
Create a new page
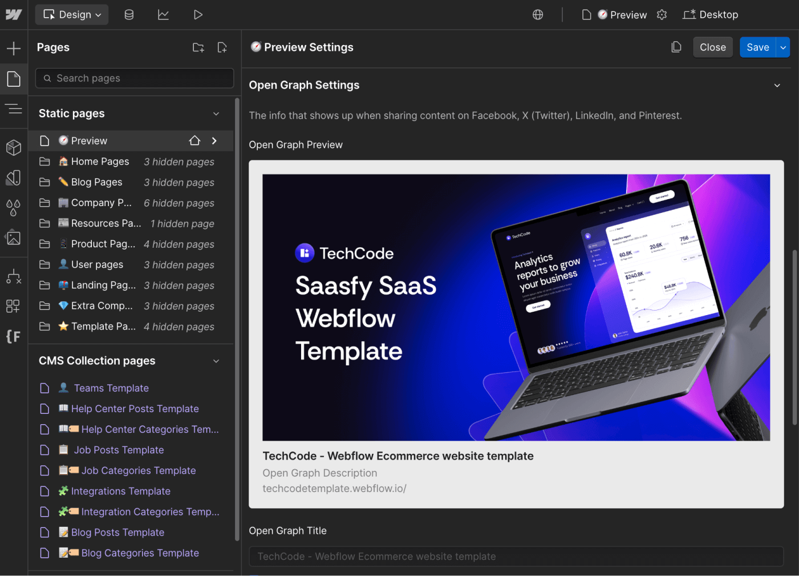222,47
